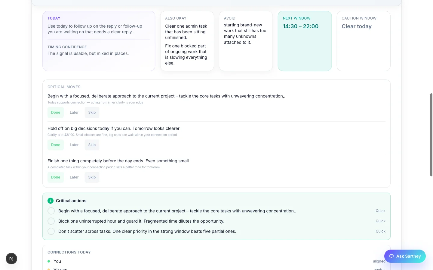Image resolution: width=433 pixels, height=270 pixels.
Task: Postpone 'Finish one thing completely' with Later
Action: pyautogui.click(x=74, y=177)
